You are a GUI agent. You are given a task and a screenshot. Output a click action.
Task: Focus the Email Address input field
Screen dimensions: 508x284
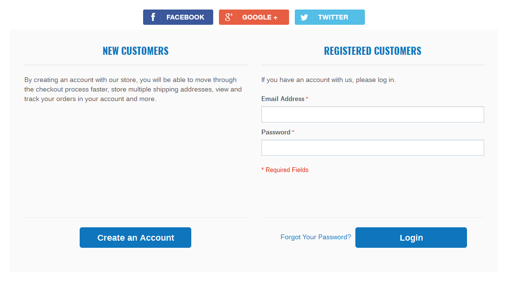(373, 114)
